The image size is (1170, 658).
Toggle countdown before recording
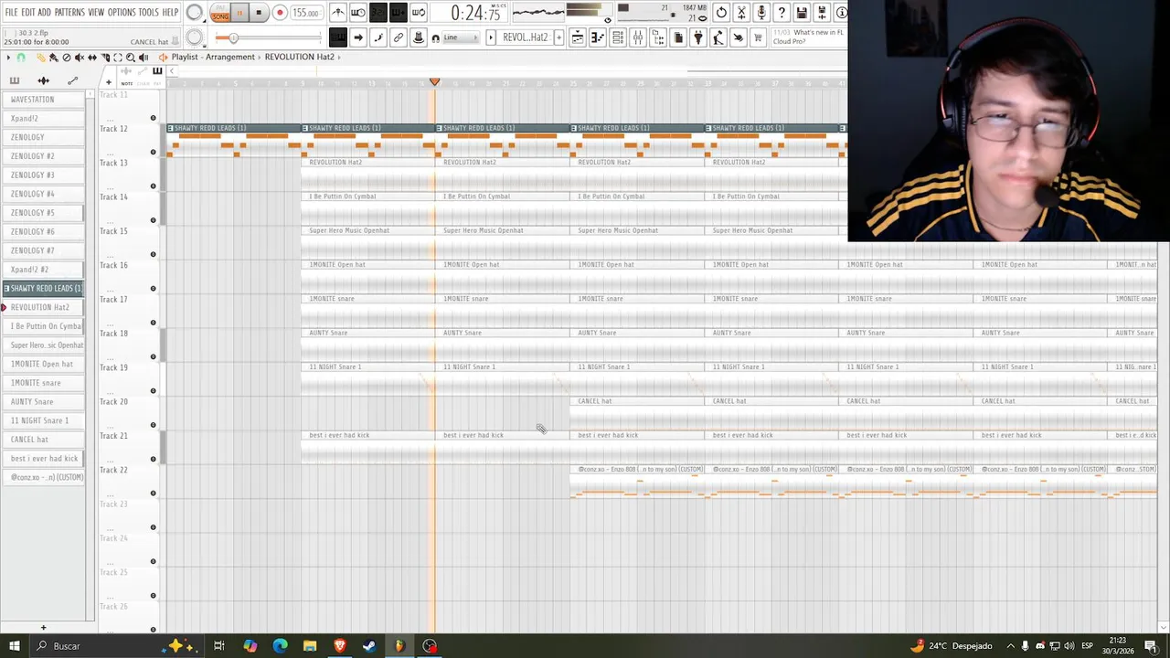click(x=378, y=13)
